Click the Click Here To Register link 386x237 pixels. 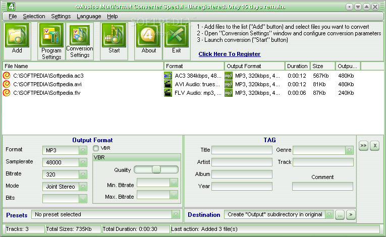(x=230, y=54)
